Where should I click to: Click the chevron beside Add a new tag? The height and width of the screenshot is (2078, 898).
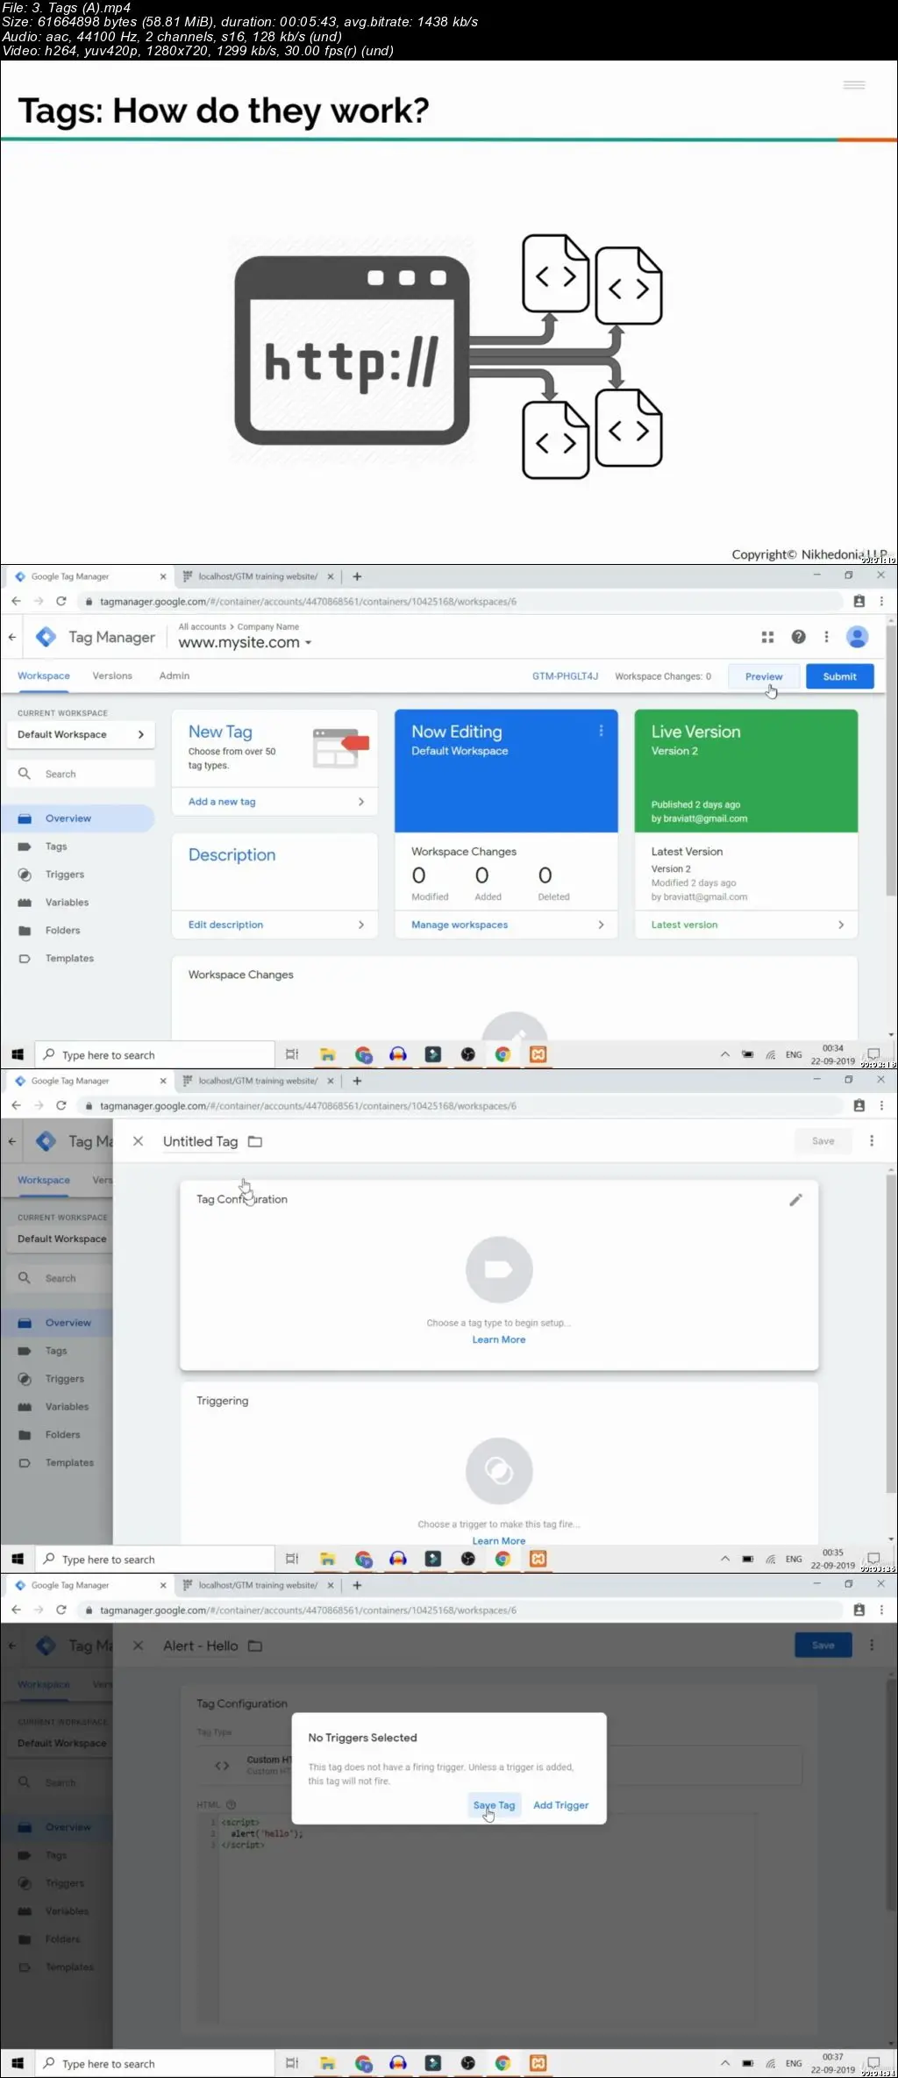(x=360, y=802)
